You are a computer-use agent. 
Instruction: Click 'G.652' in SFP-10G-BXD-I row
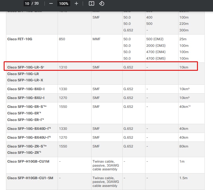pos(128,89)
